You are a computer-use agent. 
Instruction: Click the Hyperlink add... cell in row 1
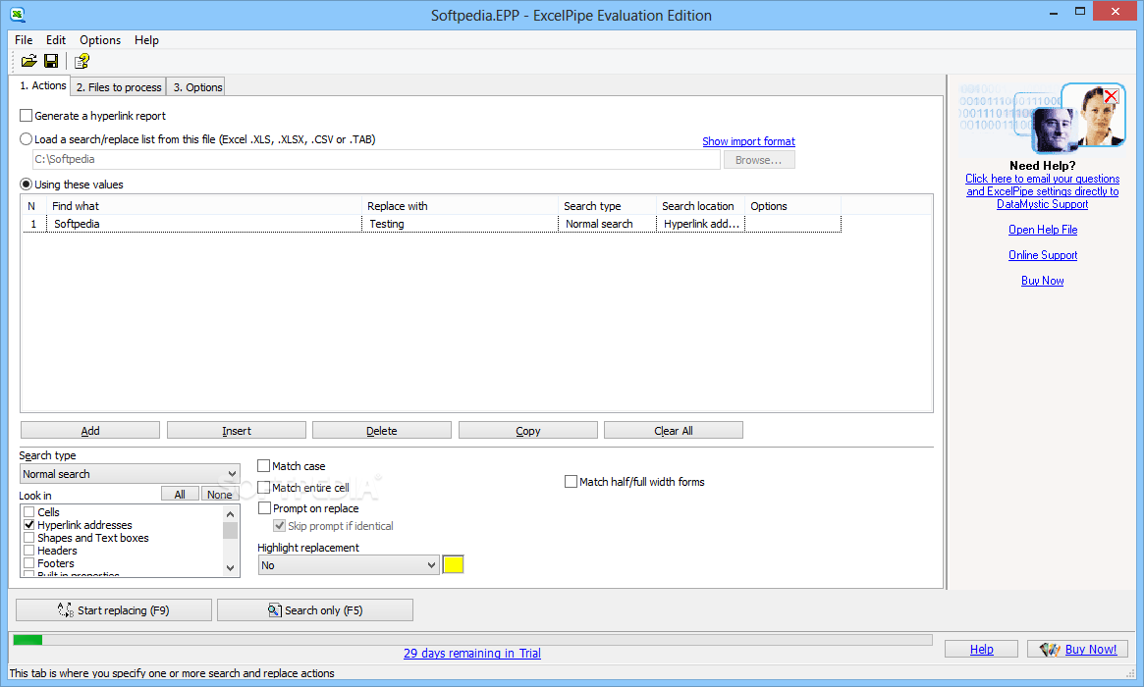click(701, 223)
